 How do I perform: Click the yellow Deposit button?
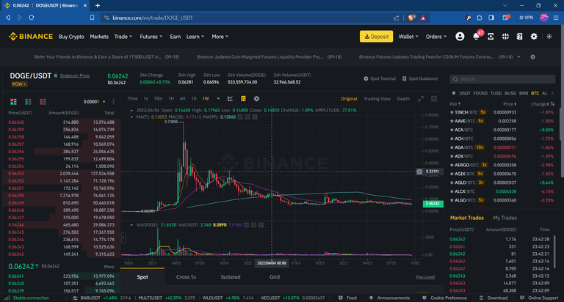click(376, 36)
